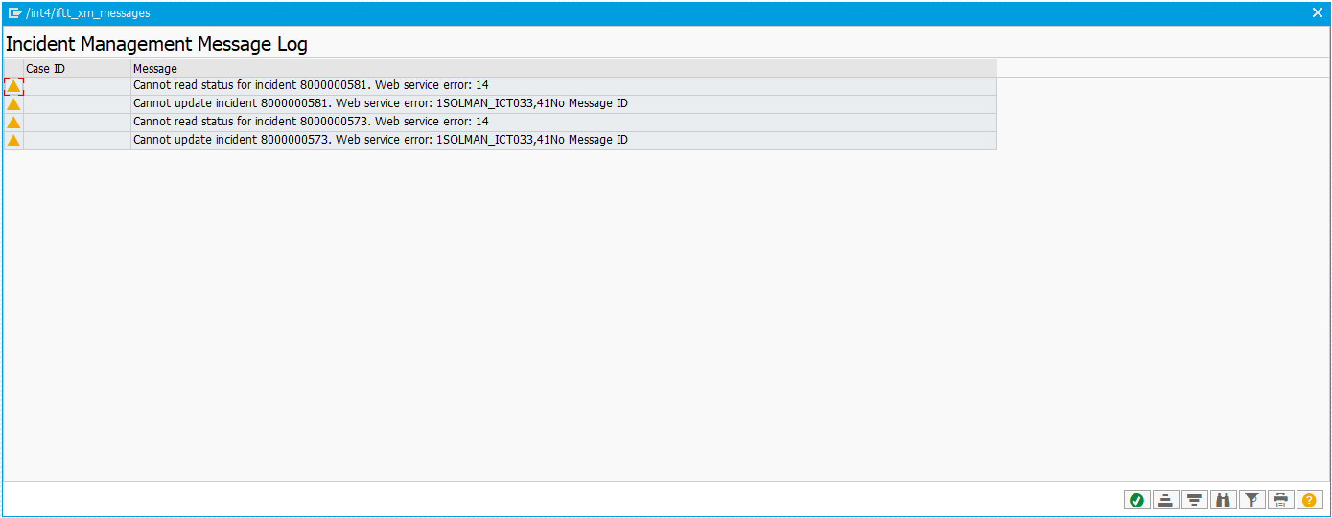The height and width of the screenshot is (518, 1332).
Task: Select the Case ID column header
Action: pos(77,69)
